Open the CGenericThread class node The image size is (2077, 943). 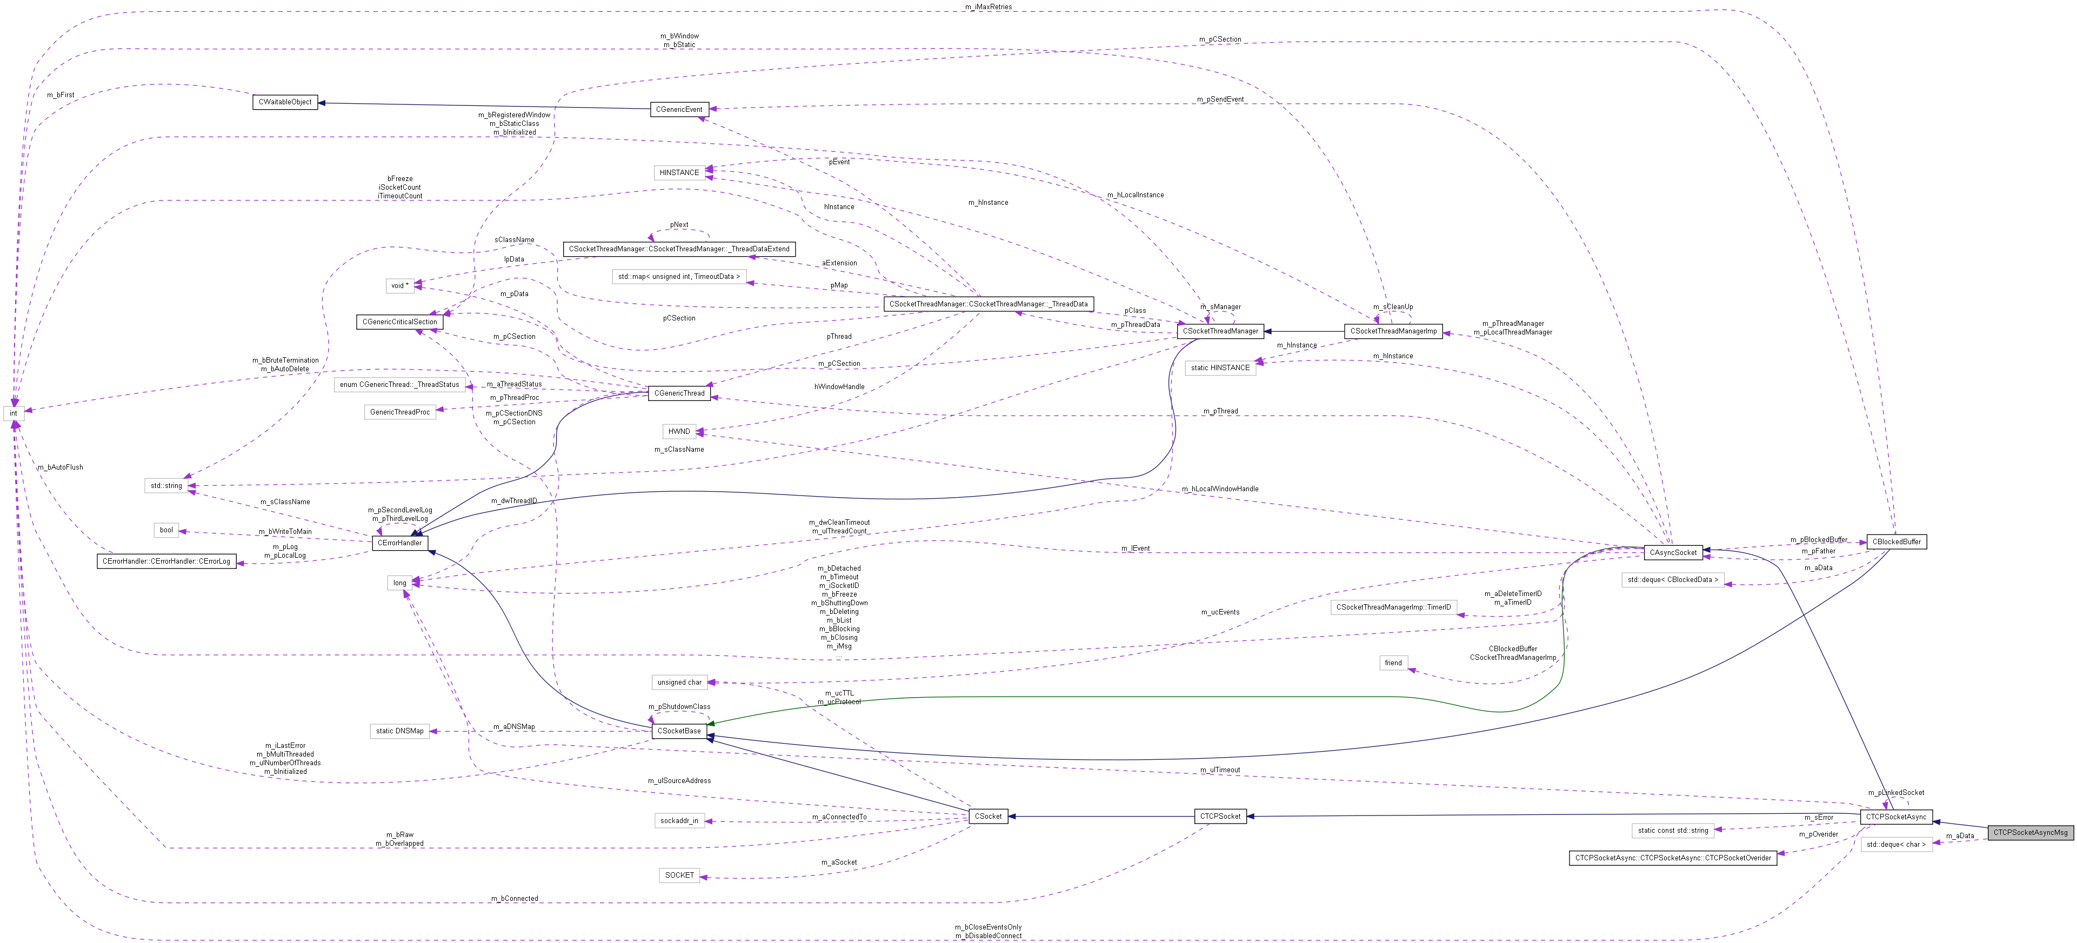(x=679, y=393)
